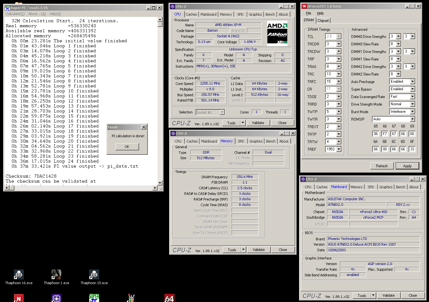Click Super PI vertical scrollbar down arrow
This screenshot has height=302, width=429.
tap(160, 183)
